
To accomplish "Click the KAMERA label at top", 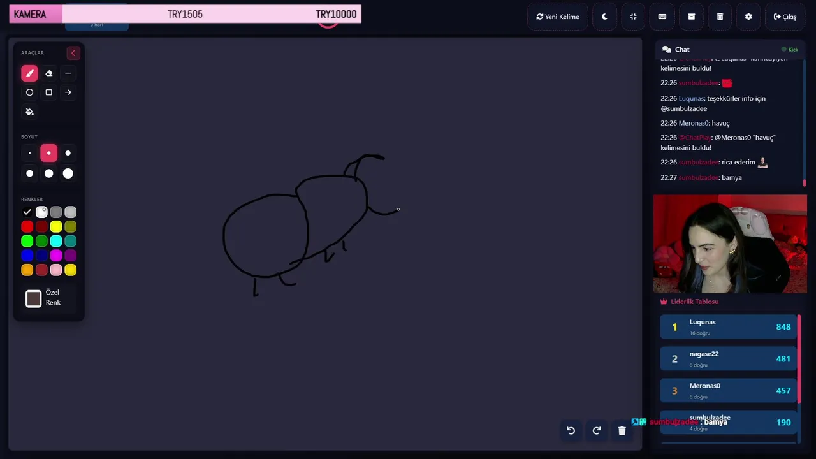I will point(30,14).
